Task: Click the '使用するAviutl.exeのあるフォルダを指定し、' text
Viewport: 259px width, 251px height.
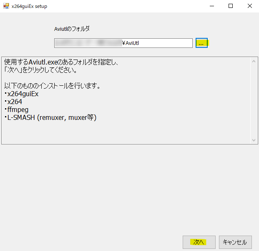Action: click(x=61, y=62)
